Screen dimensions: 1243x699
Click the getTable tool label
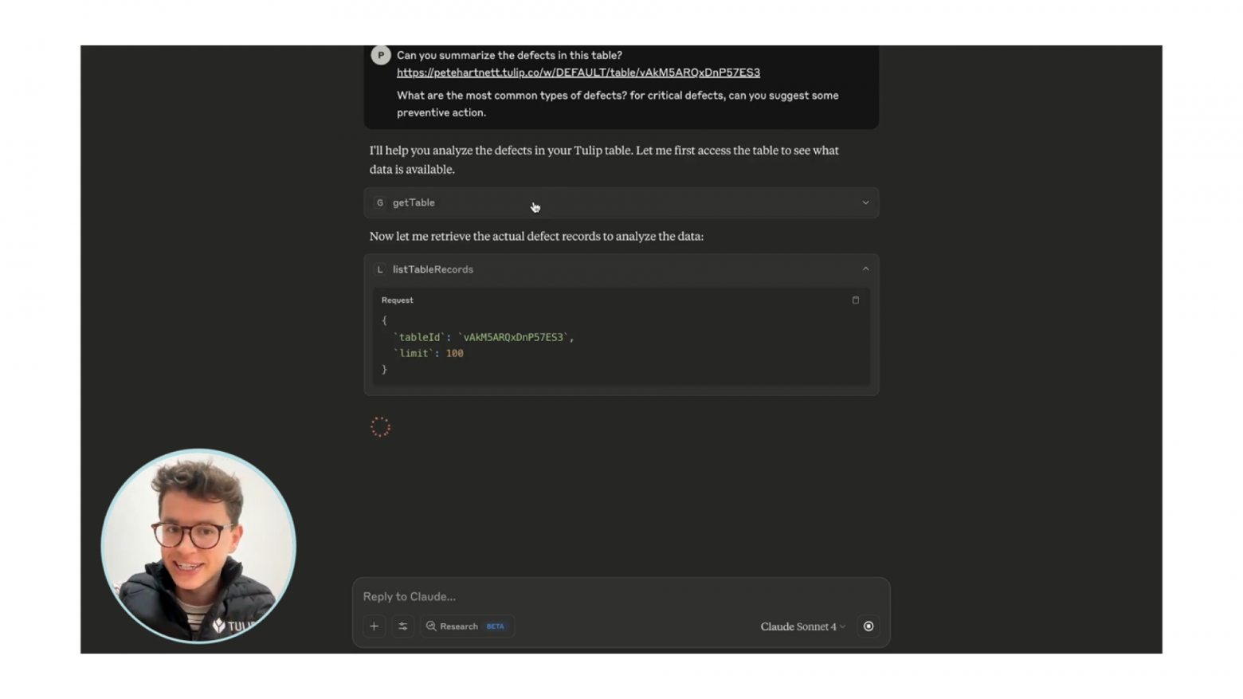[414, 203]
